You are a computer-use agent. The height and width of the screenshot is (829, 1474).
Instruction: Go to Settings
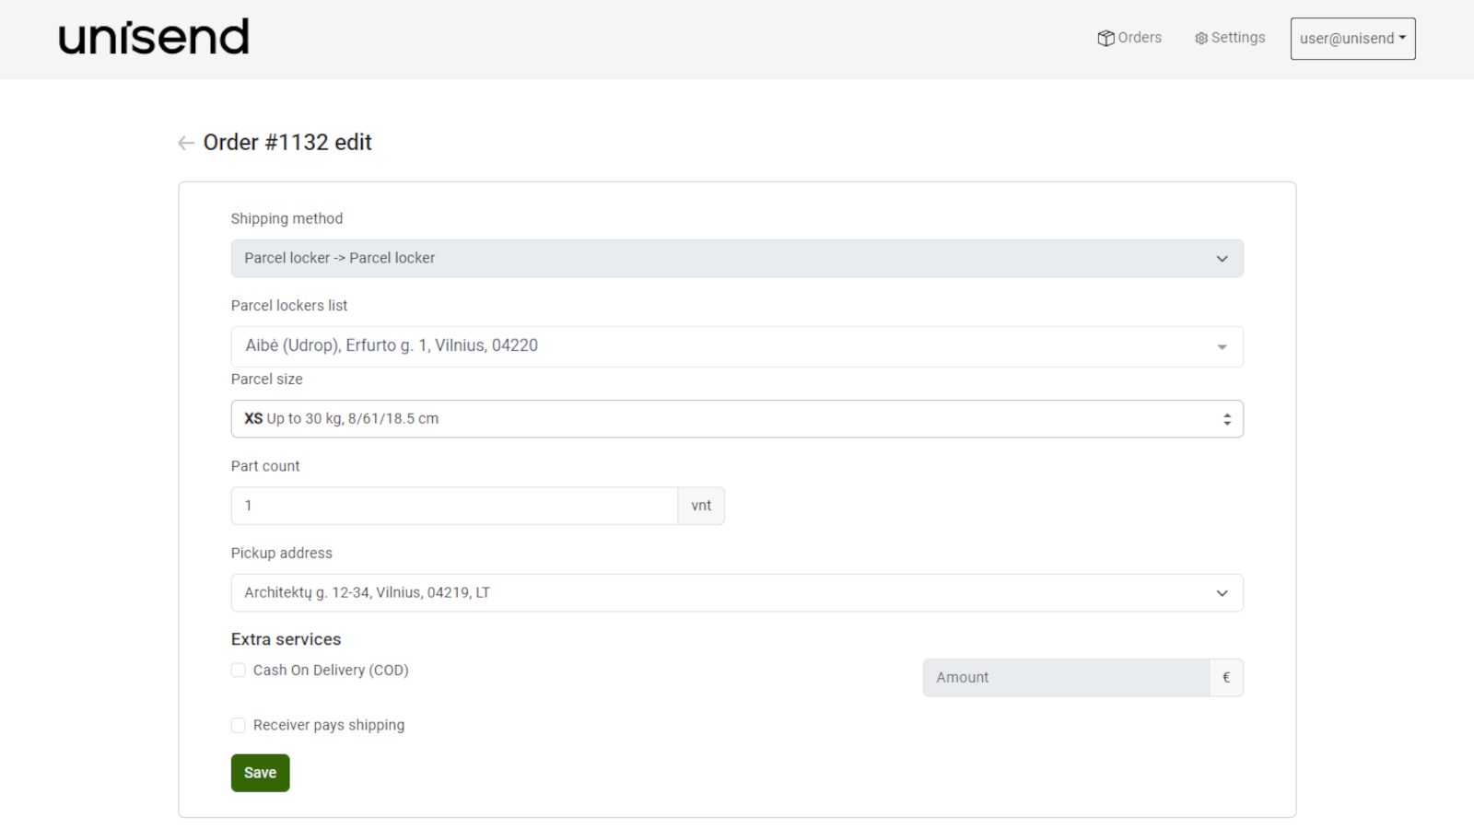(1237, 38)
